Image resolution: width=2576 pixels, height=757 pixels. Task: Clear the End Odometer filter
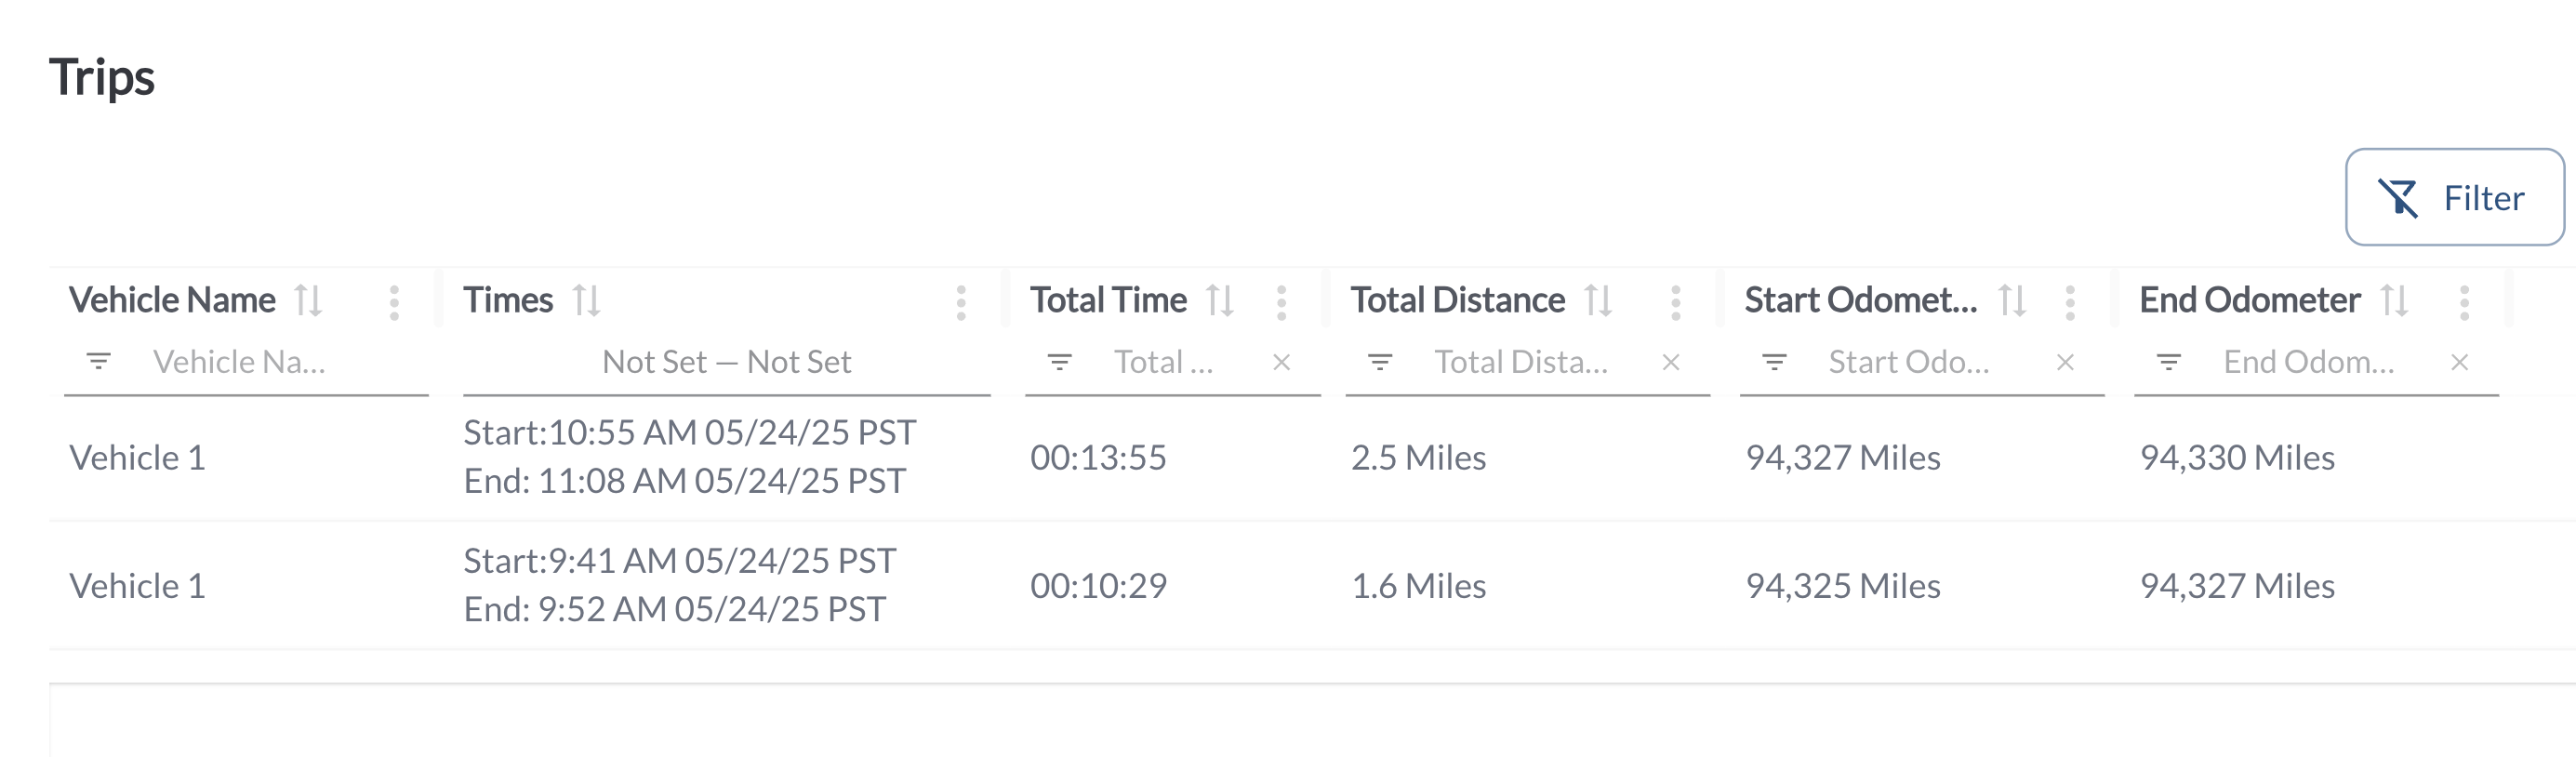pyautogui.click(x=2459, y=362)
